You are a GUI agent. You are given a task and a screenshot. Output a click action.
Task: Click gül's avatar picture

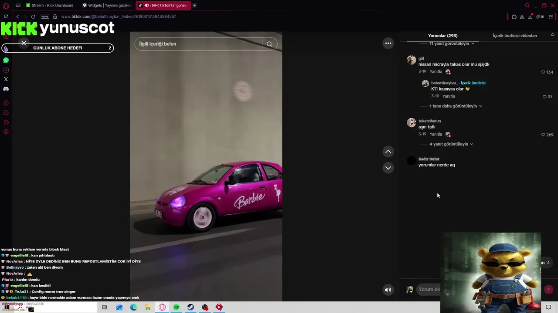click(412, 60)
